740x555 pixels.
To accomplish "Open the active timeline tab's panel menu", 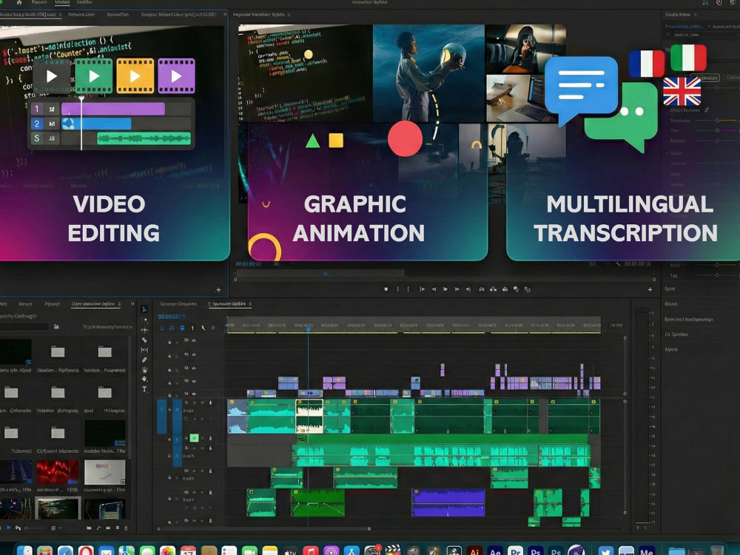I will click(x=250, y=304).
